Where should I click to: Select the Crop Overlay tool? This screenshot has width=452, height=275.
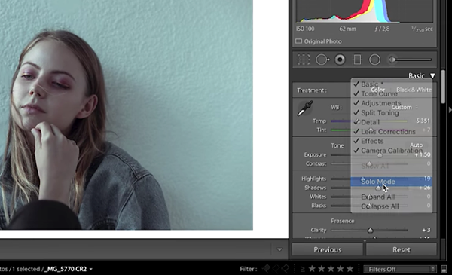point(304,60)
